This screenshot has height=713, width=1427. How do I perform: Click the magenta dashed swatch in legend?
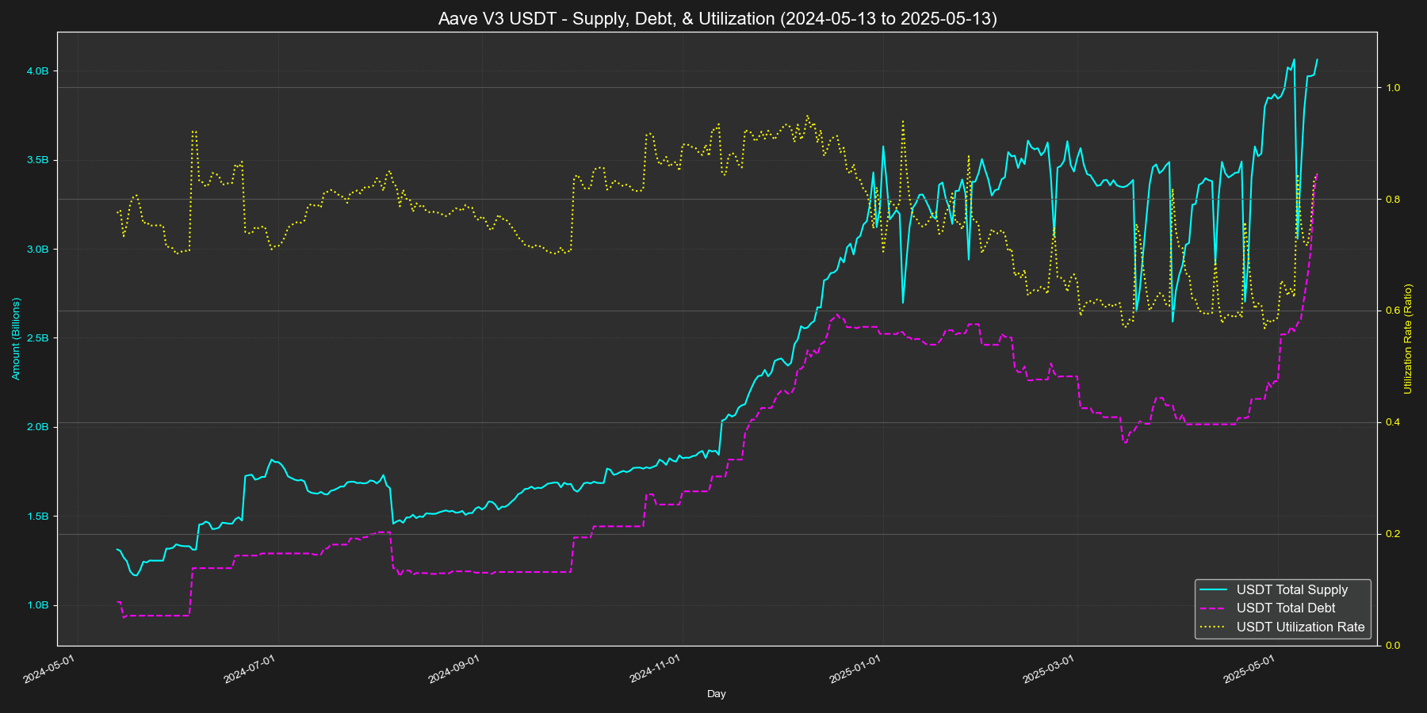pos(1213,608)
